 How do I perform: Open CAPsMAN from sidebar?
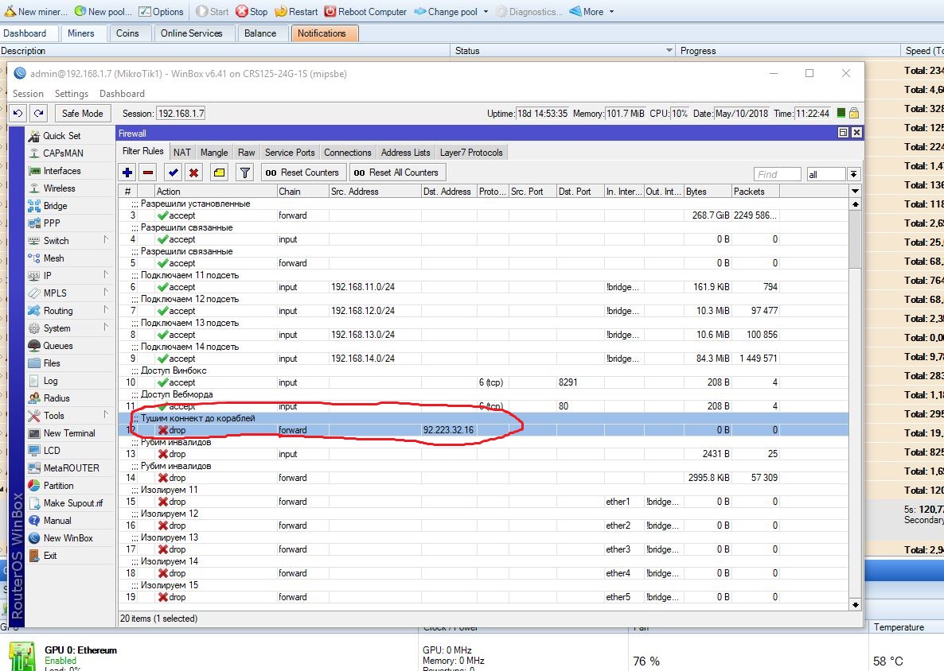click(63, 153)
